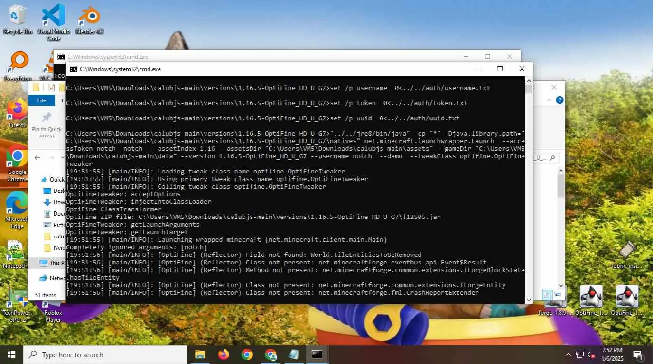Screen dimensions: 653x364
Task: Click Explorer scrollbar down arrow
Action: 561,285
